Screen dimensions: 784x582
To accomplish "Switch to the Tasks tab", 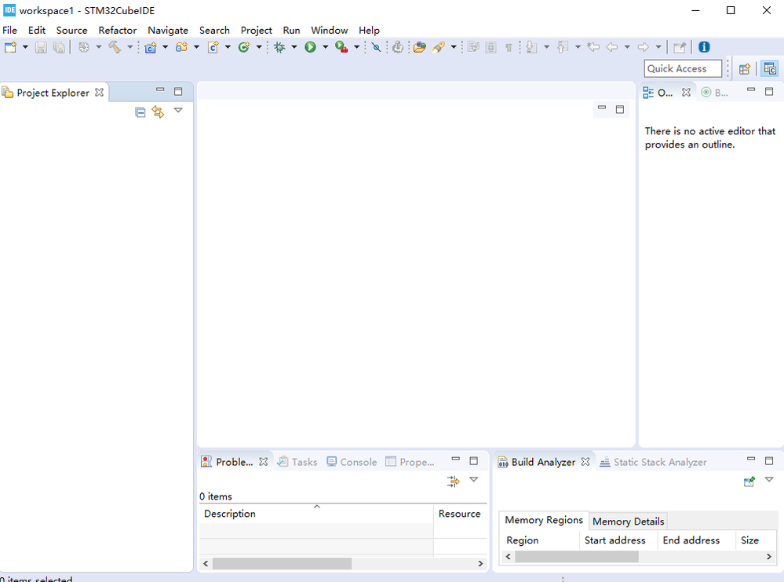I will click(x=298, y=462).
